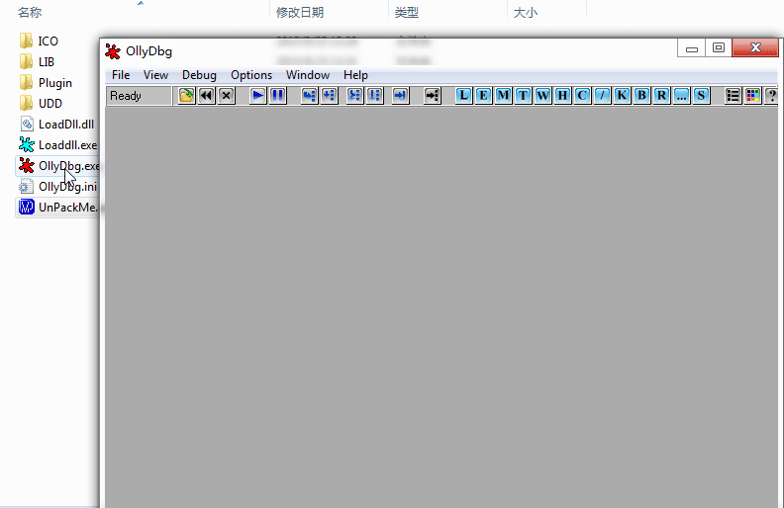Image resolution: width=784 pixels, height=508 pixels.
Task: Open CPU window with C button
Action: (x=582, y=95)
